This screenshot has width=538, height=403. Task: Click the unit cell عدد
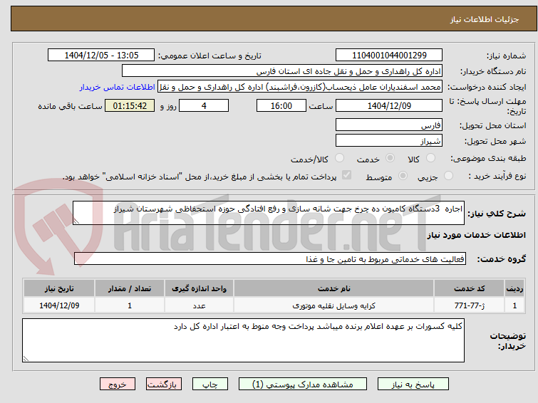click(199, 305)
